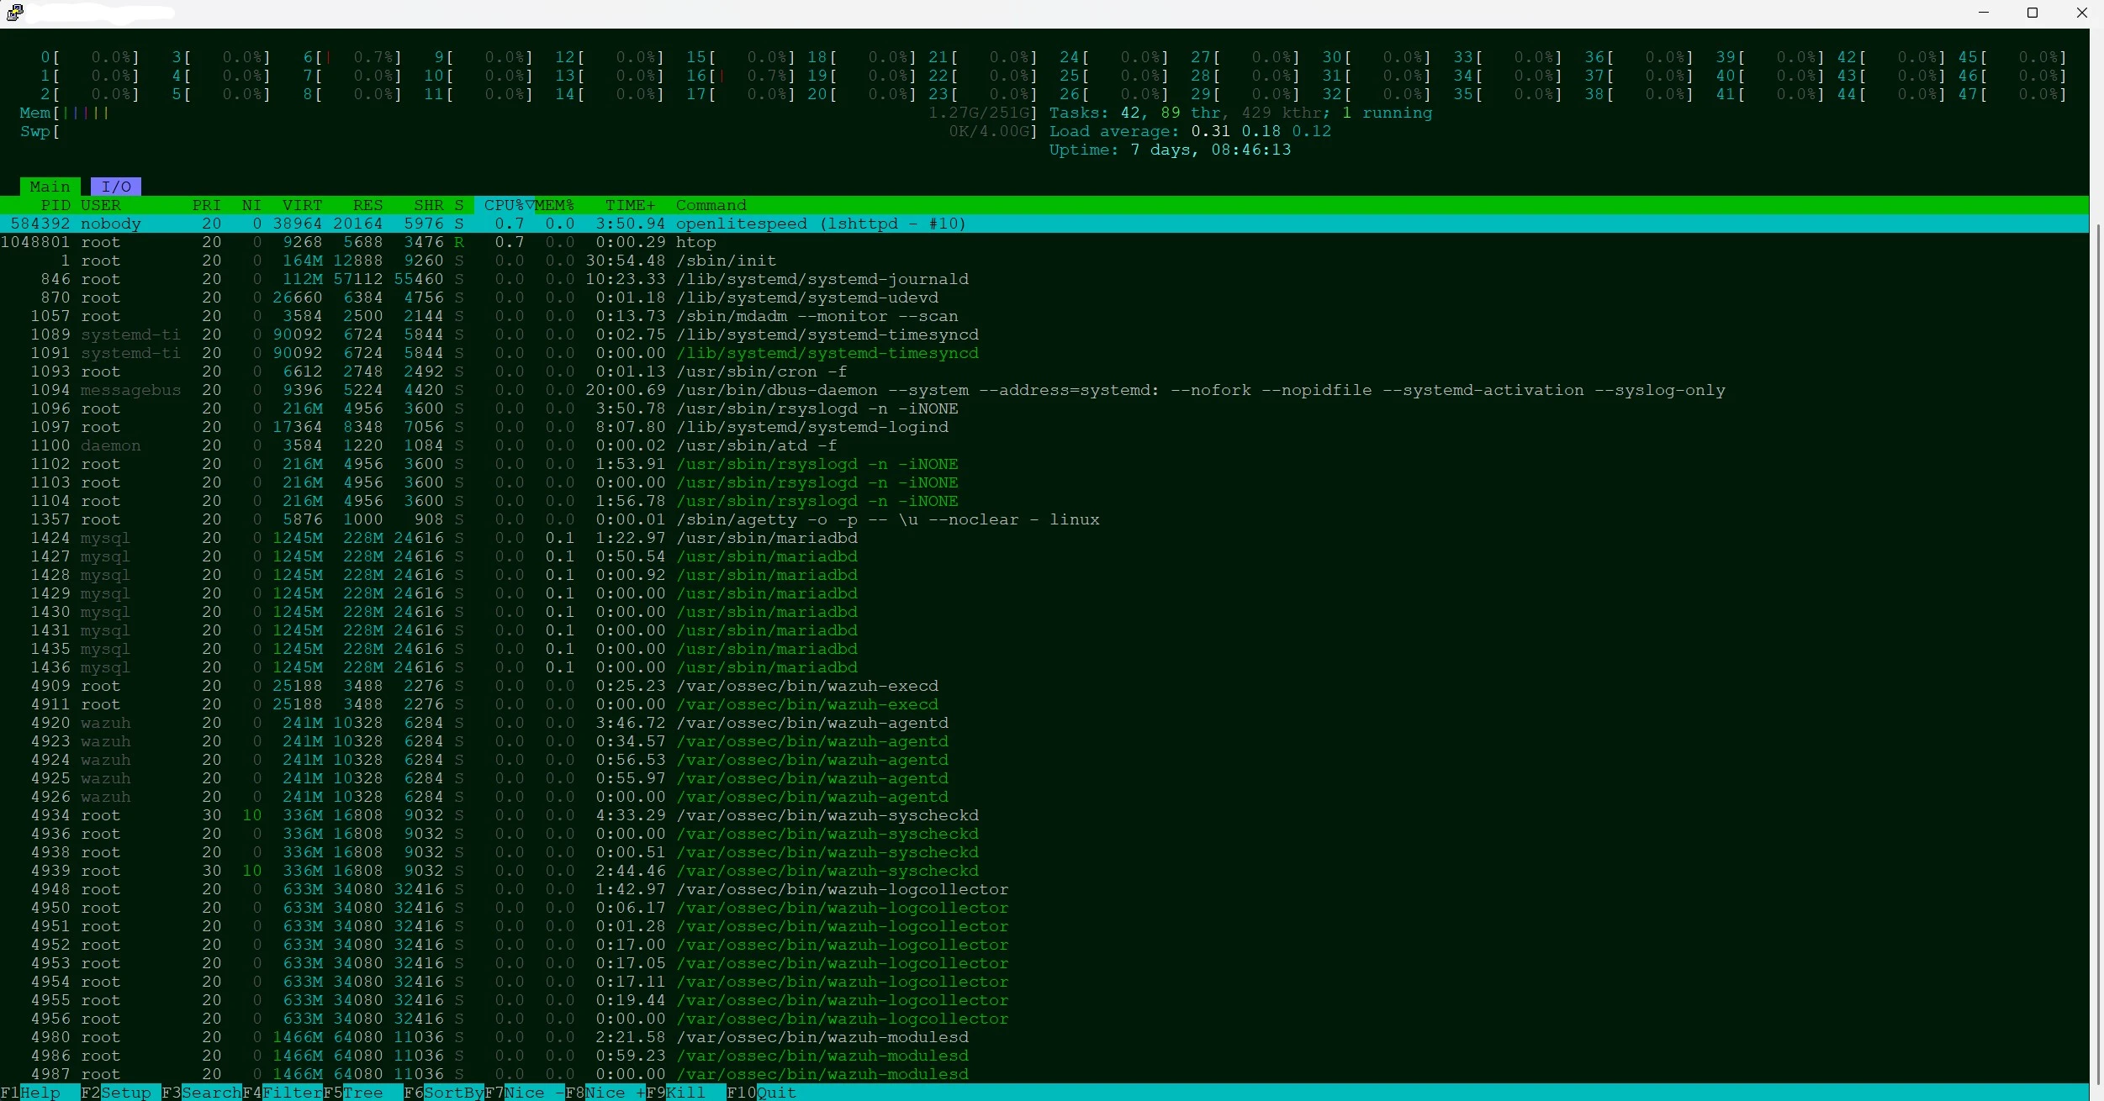2104x1101 pixels.
Task: Sort by the MEM% column header
Action: pyautogui.click(x=554, y=205)
